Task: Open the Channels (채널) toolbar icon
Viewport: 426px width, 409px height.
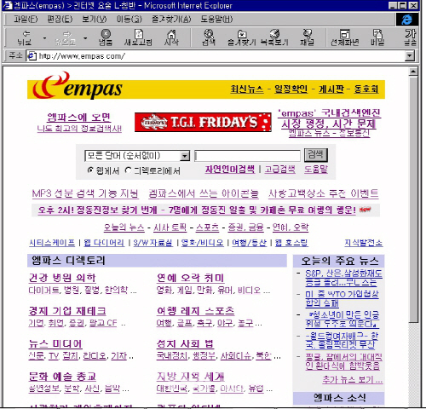Action: (x=307, y=37)
